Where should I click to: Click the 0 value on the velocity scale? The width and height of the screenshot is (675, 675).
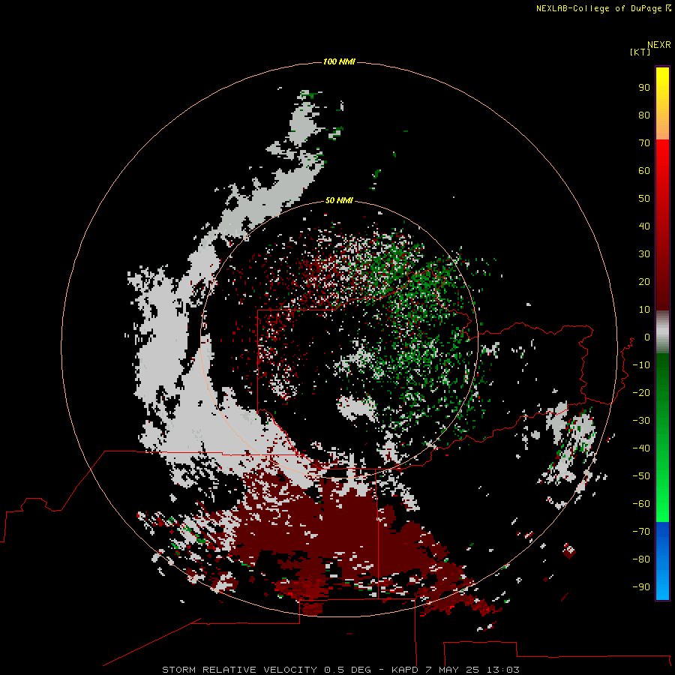click(647, 337)
